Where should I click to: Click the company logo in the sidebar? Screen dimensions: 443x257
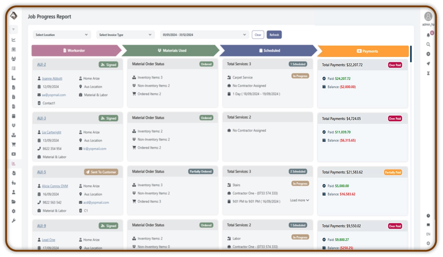point(13,16)
